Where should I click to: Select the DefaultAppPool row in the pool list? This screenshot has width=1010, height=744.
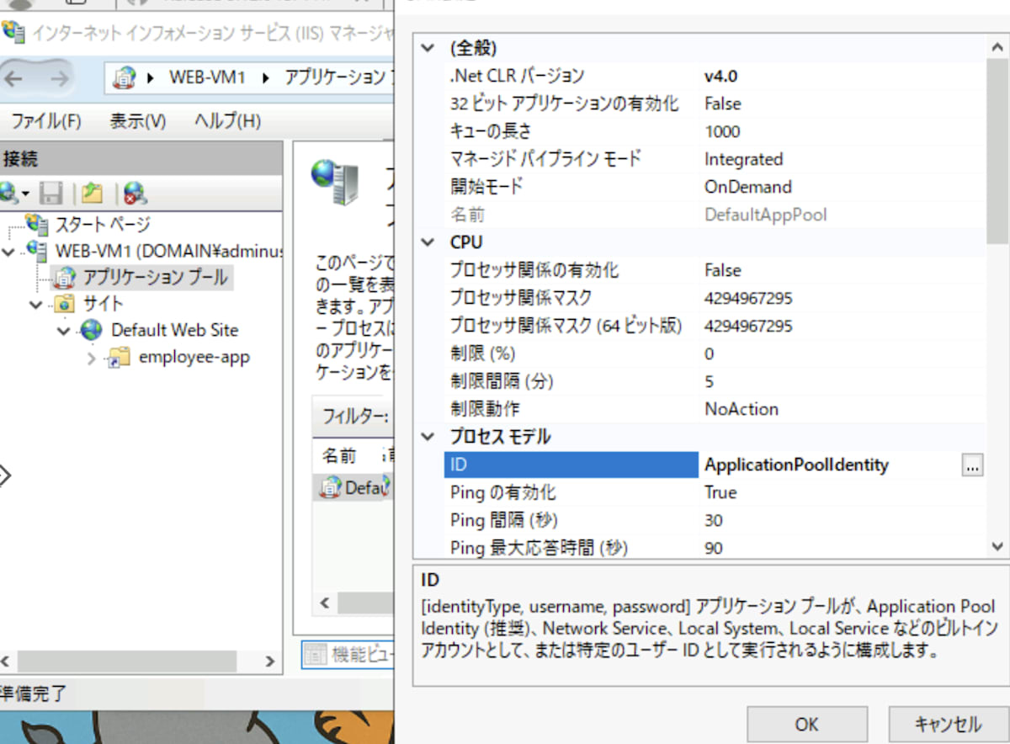click(353, 487)
